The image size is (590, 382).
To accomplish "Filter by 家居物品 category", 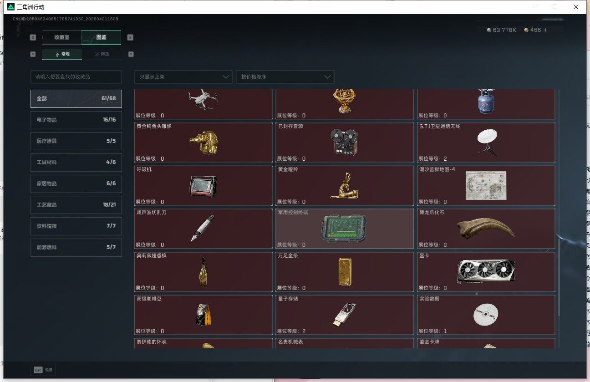I will click(76, 183).
